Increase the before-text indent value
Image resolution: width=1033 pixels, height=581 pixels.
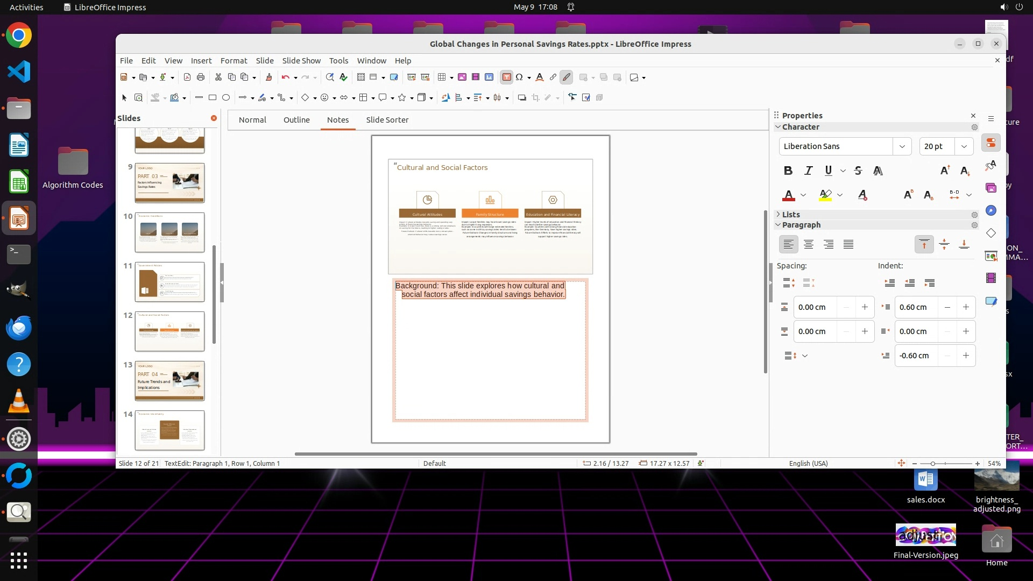coord(966,307)
